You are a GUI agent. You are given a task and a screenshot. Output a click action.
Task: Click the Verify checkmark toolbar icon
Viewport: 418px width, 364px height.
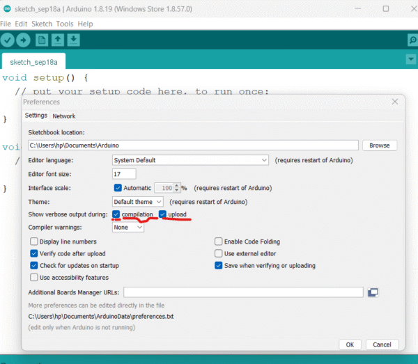click(8, 40)
